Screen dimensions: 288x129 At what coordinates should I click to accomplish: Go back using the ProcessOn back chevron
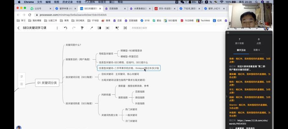(18, 28)
